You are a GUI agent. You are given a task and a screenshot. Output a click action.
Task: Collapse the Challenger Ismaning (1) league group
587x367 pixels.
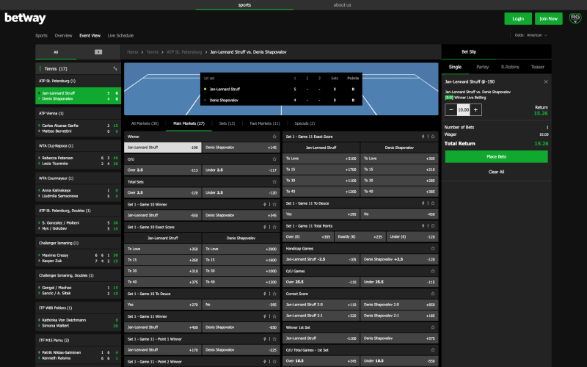(x=78, y=243)
